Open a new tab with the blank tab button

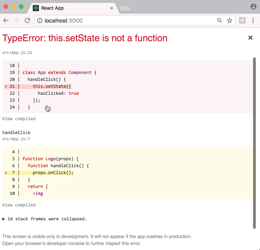[x=125, y=8]
